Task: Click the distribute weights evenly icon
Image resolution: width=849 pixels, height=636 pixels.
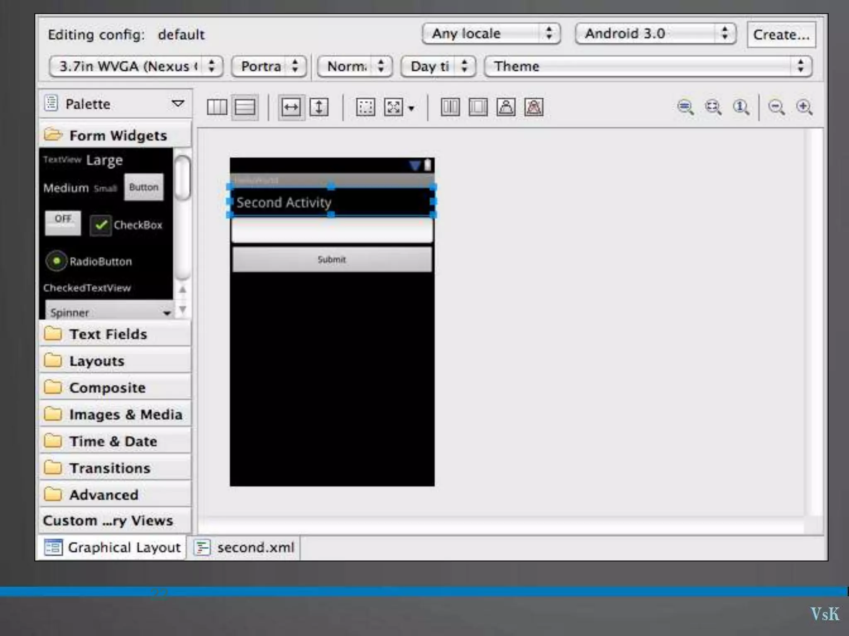Action: pos(450,107)
